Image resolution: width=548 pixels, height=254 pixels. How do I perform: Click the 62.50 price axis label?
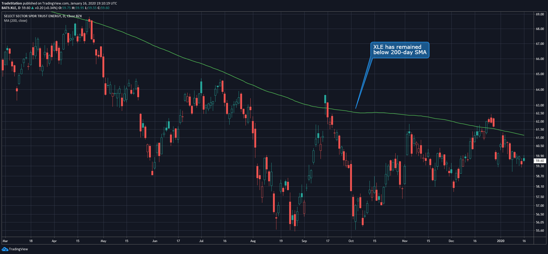pos(540,113)
